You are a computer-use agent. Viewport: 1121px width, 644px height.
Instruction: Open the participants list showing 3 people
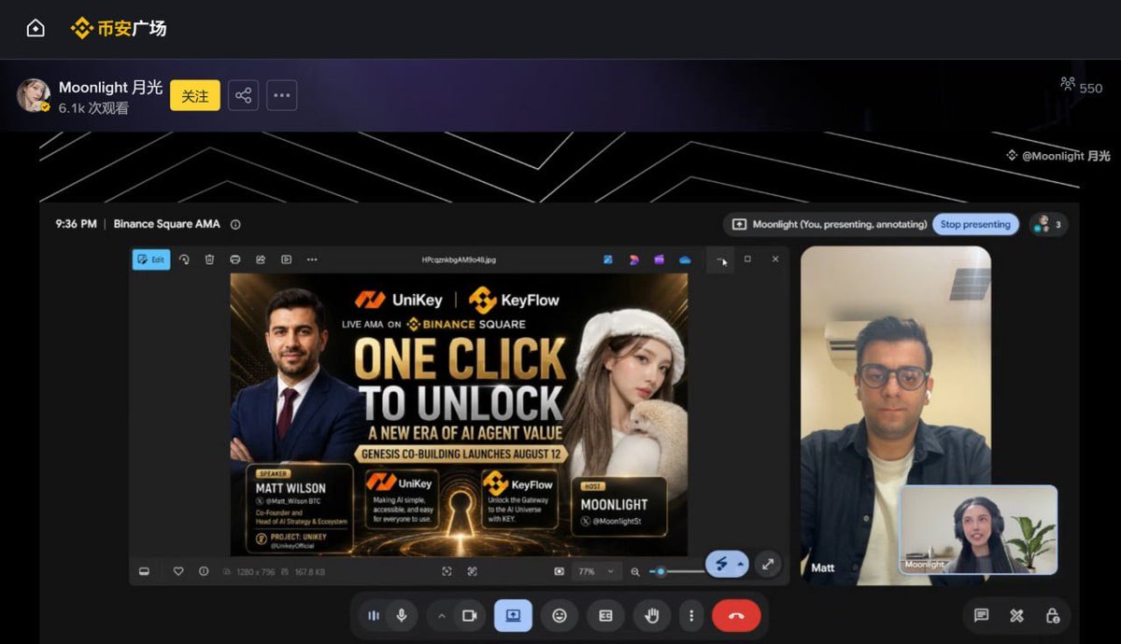pos(1048,224)
